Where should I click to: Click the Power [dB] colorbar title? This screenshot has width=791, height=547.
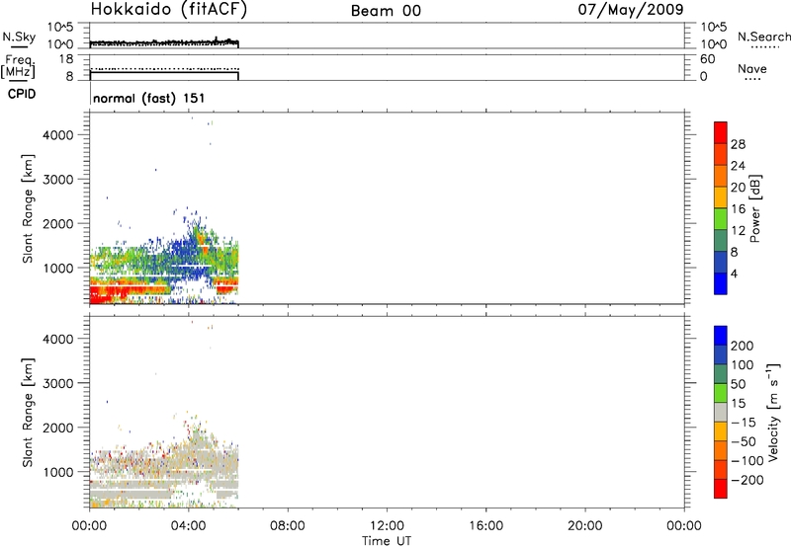point(754,208)
